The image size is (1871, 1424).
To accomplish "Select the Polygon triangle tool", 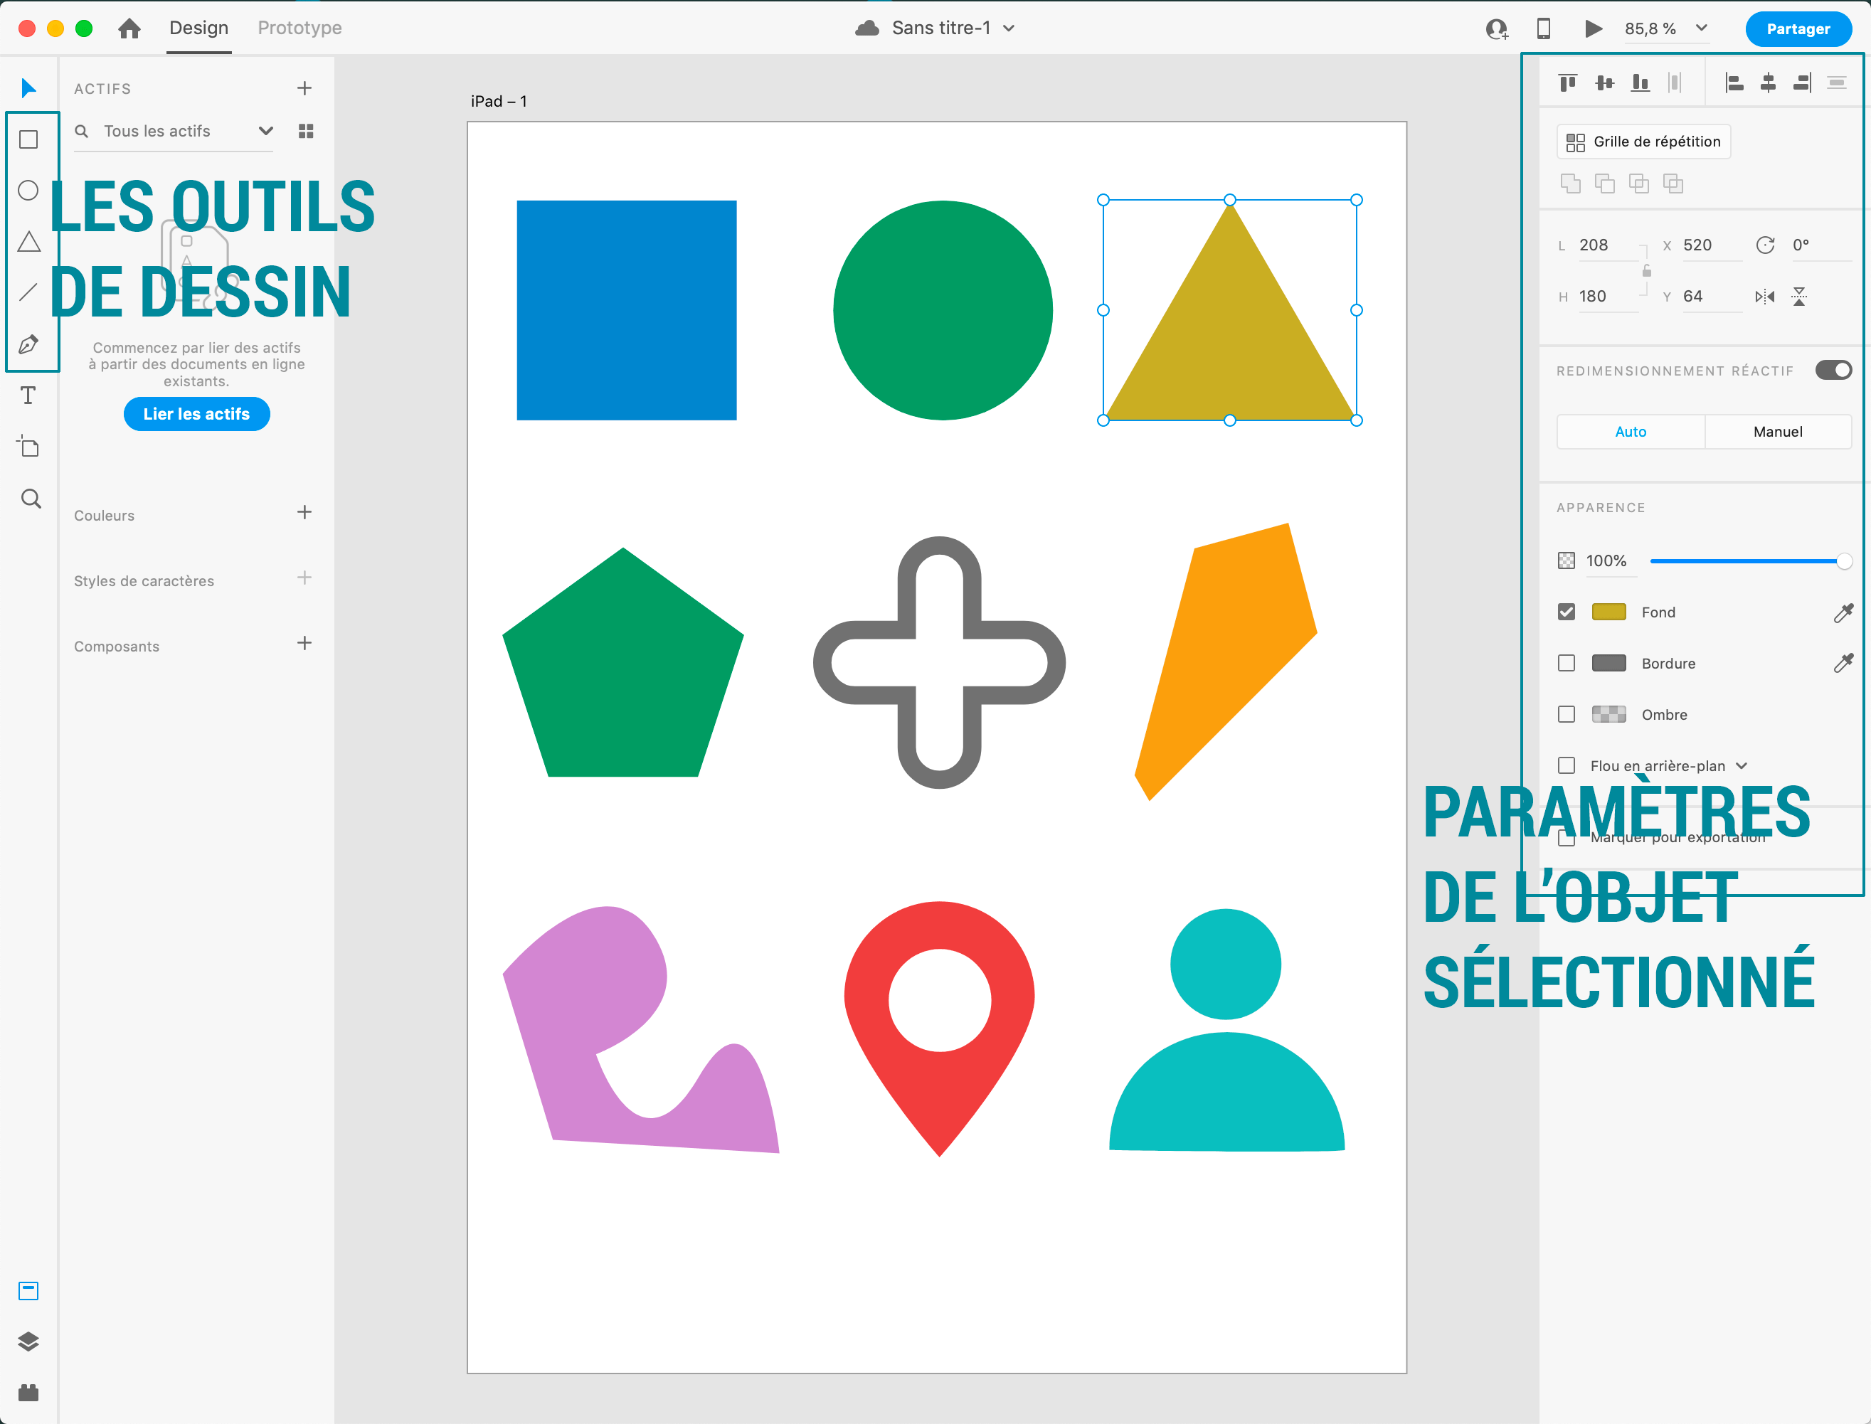I will pos(29,242).
